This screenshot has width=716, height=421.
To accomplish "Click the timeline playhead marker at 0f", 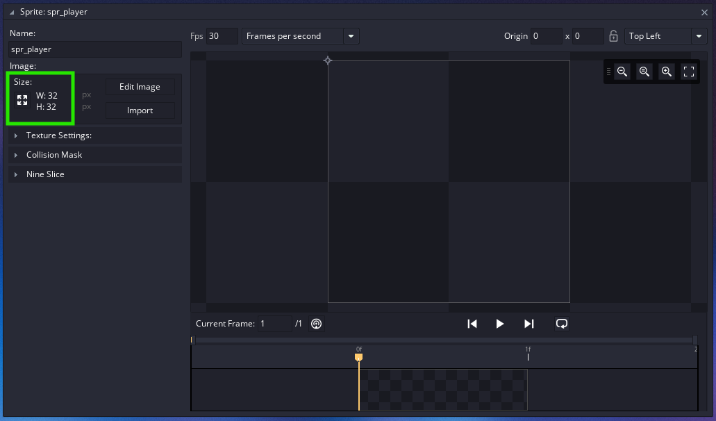I will (x=359, y=357).
